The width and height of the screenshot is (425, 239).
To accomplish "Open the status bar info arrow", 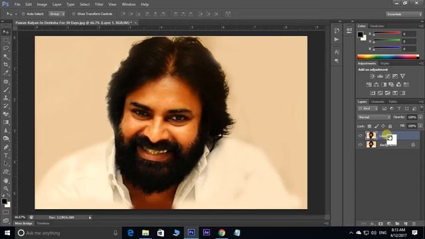I will tap(90, 218).
